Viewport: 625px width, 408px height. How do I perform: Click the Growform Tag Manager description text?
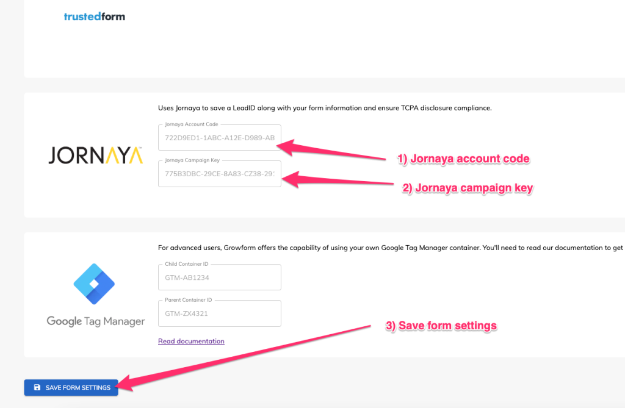tap(391, 248)
